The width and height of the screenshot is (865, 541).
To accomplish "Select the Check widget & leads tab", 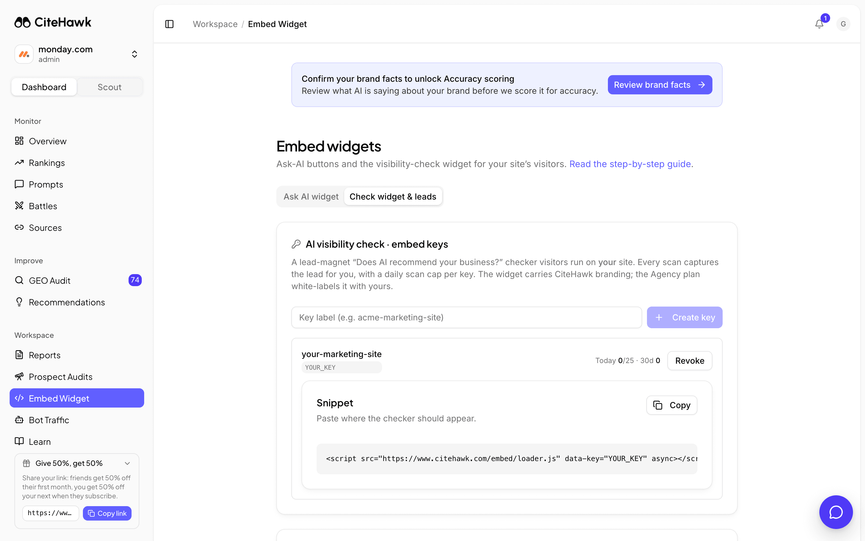I will click(x=393, y=197).
